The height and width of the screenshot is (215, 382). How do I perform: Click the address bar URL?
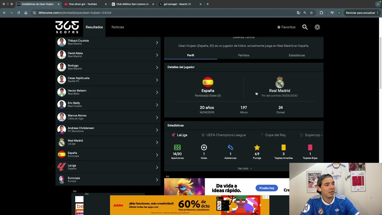(75, 13)
